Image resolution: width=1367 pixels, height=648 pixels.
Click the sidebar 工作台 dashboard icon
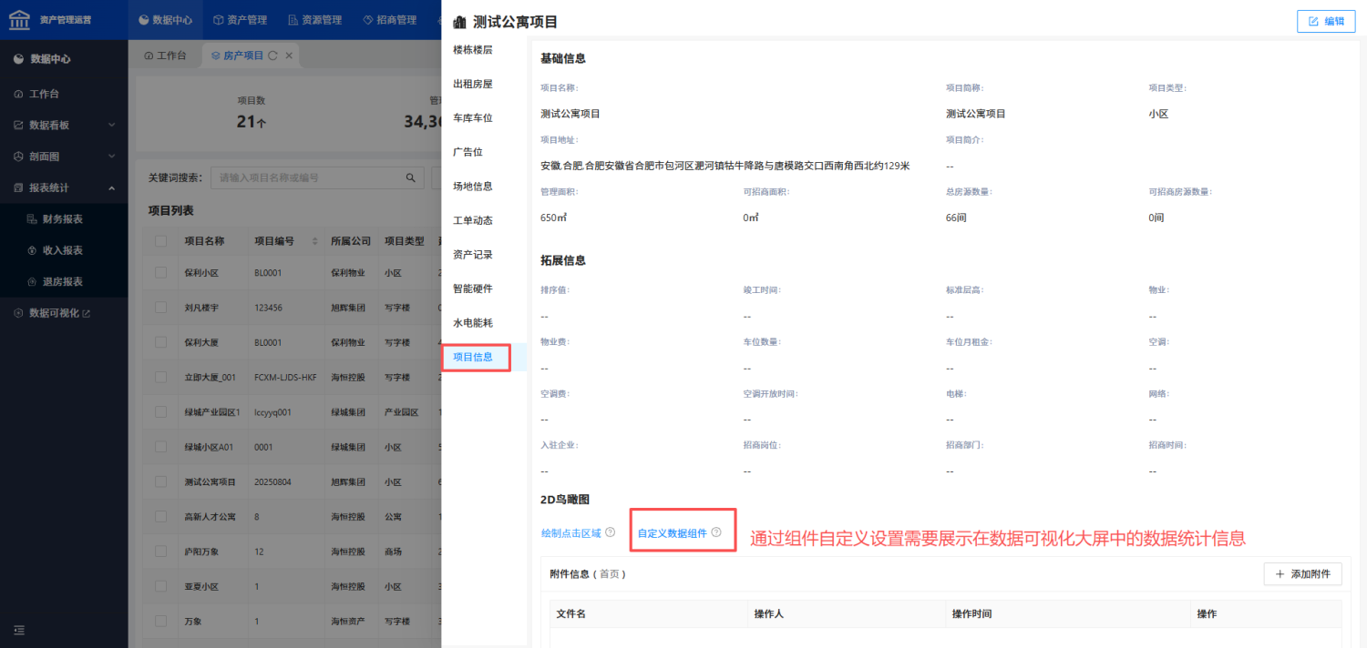[x=18, y=94]
